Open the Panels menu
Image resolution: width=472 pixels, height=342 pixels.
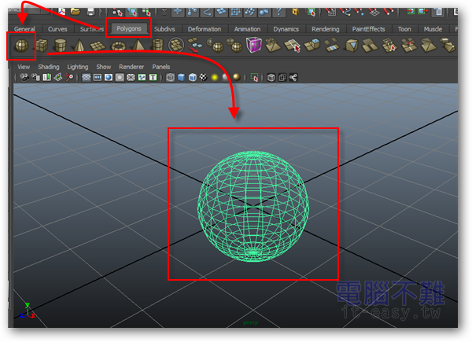(160, 67)
